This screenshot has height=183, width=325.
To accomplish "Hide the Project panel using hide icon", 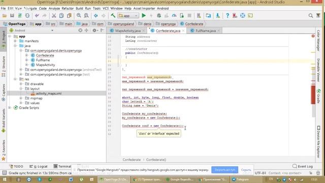I will coord(103,30).
